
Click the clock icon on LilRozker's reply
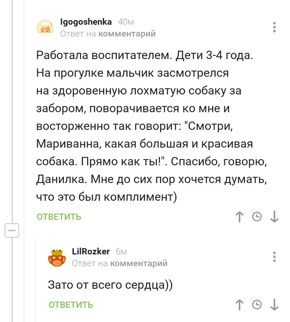point(257,305)
